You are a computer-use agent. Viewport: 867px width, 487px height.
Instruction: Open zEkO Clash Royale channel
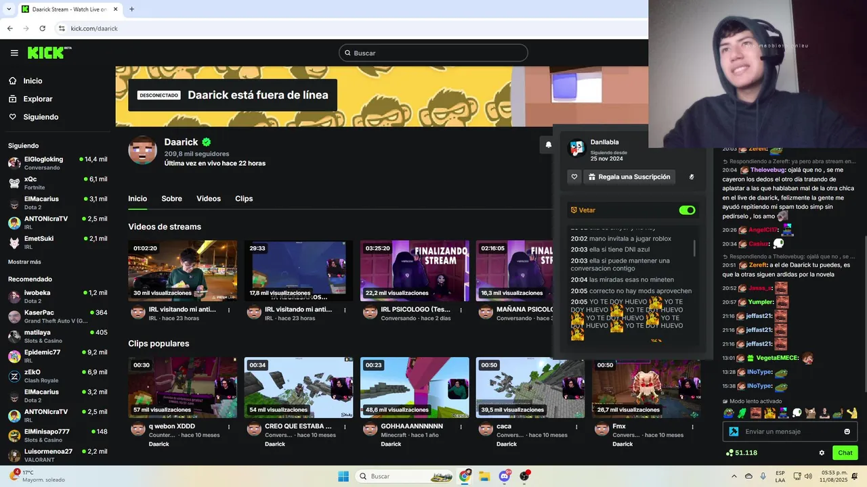(x=58, y=376)
